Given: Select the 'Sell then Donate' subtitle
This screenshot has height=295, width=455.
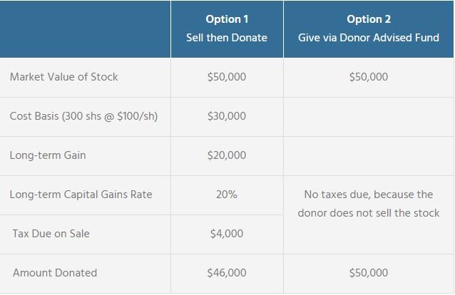Looking at the screenshot, I should (x=227, y=38).
